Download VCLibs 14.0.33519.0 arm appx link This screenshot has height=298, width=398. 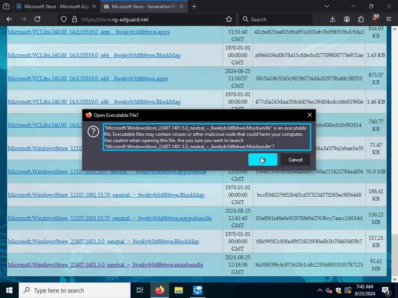89,32
